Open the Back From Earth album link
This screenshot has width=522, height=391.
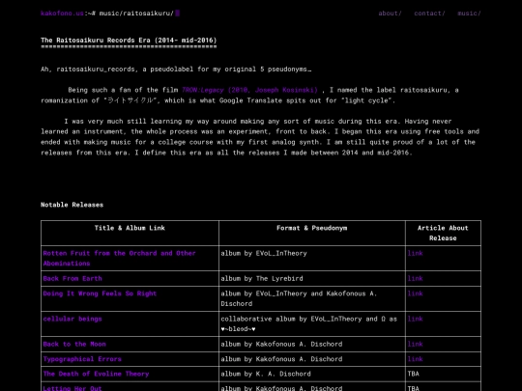pos(72,279)
